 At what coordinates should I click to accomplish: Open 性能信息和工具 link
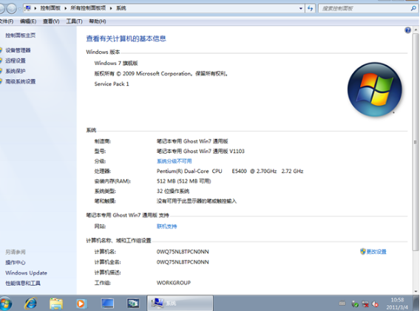pyautogui.click(x=23, y=283)
